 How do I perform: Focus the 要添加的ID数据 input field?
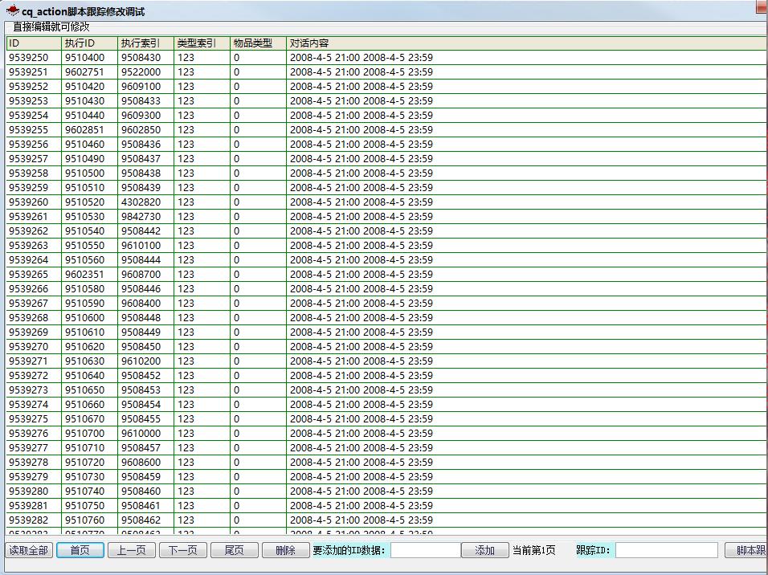click(x=425, y=550)
